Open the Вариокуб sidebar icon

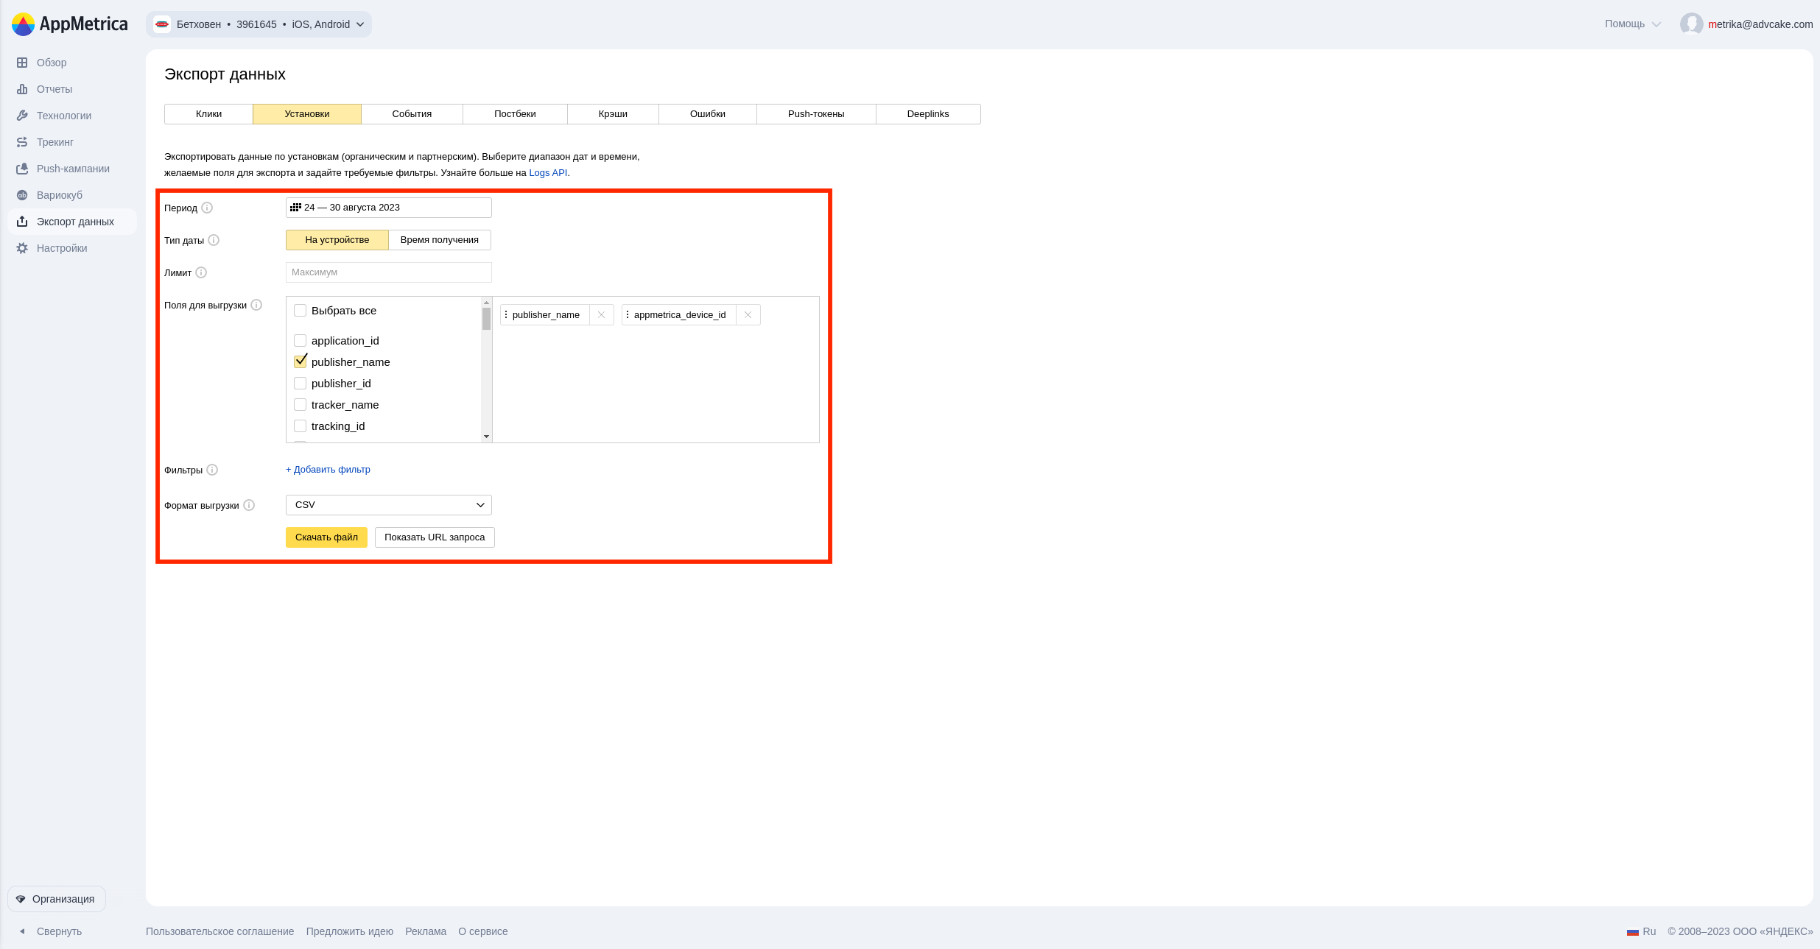coord(22,195)
